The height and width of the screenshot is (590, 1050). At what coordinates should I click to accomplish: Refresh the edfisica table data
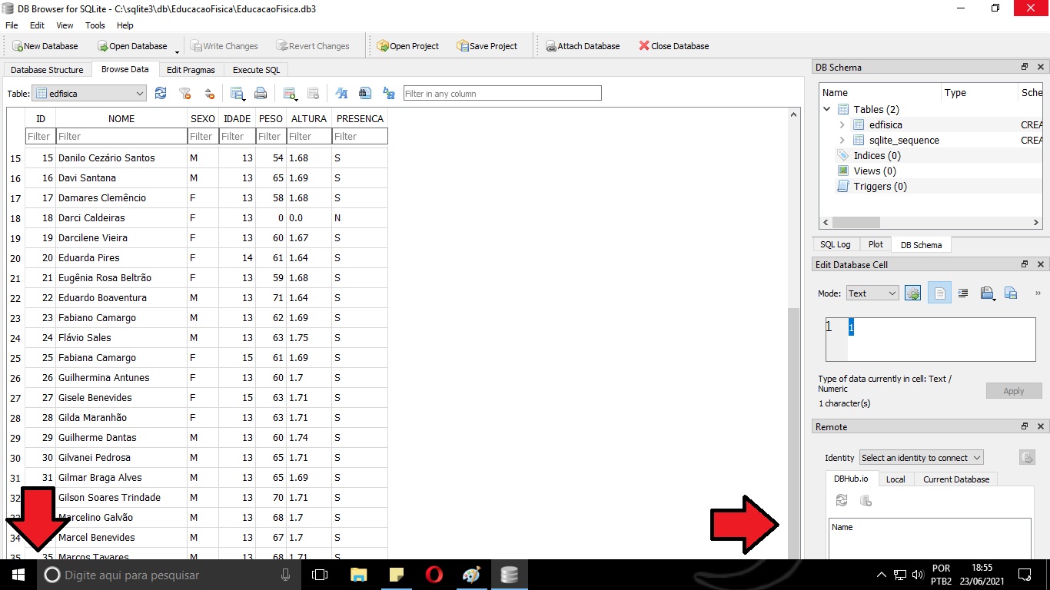coord(161,93)
